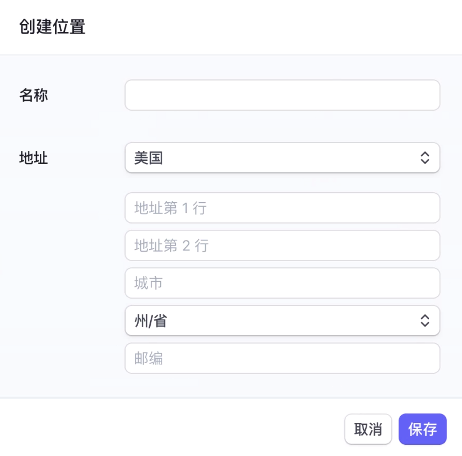This screenshot has height=456, width=462.
Task: Click the up-down arrows icon in 州/省 field
Action: [x=424, y=321]
